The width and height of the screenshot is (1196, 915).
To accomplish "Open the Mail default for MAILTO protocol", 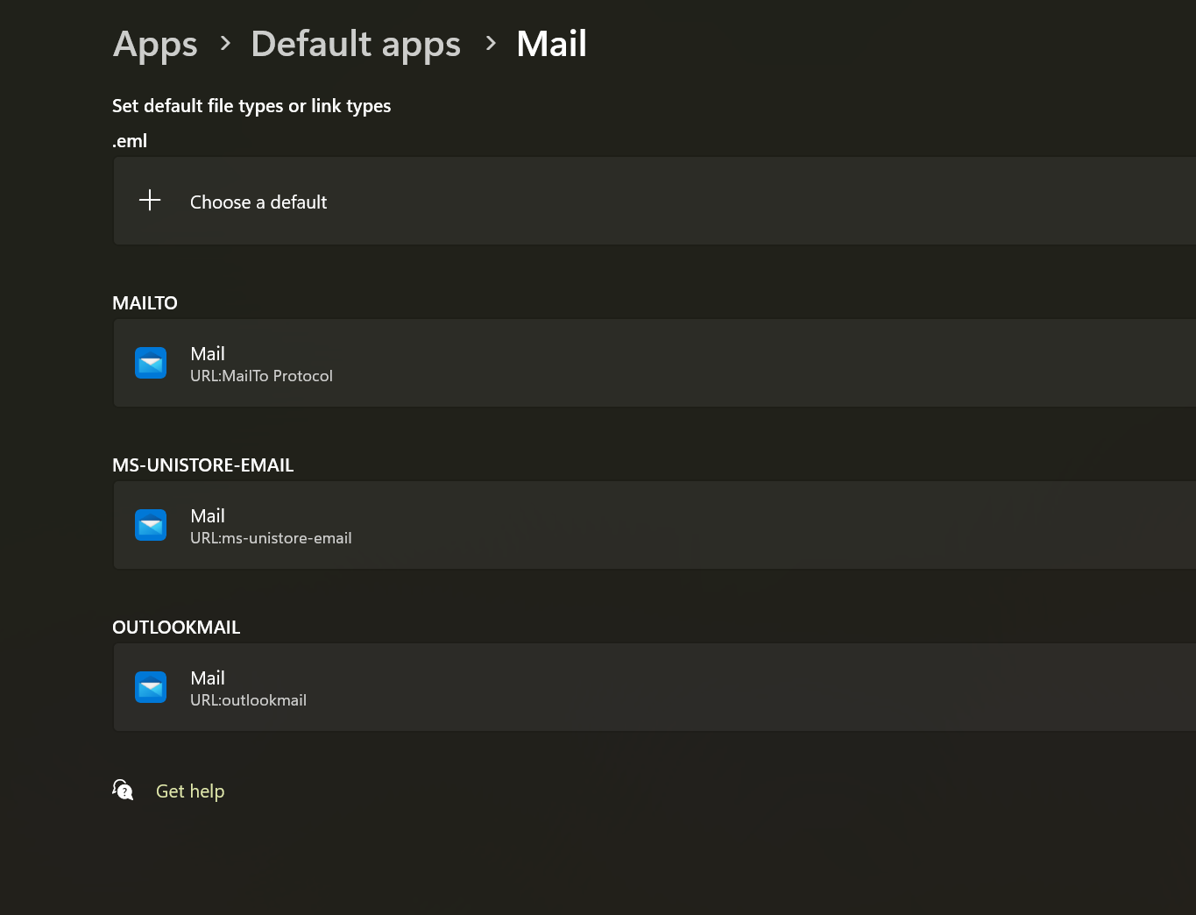I will [655, 363].
